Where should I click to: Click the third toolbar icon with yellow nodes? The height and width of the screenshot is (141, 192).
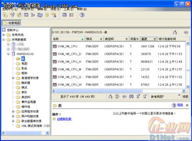19,15
